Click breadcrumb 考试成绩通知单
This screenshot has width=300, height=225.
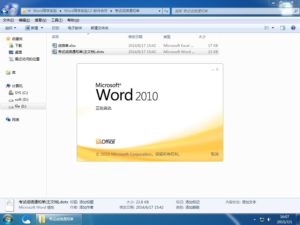coord(127,11)
